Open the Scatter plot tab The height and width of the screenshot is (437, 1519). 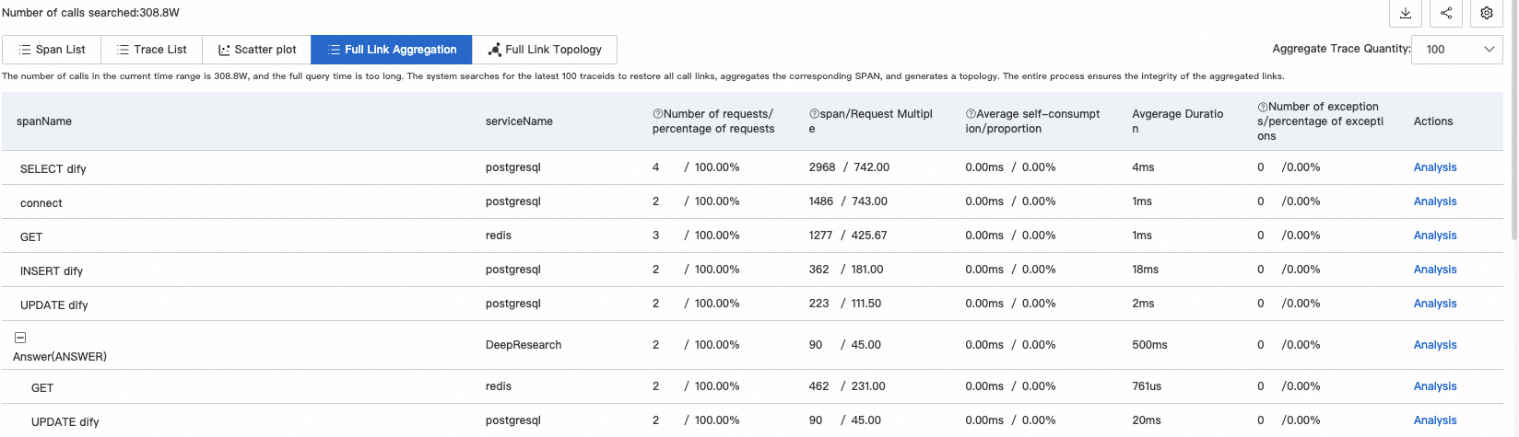[x=256, y=50]
